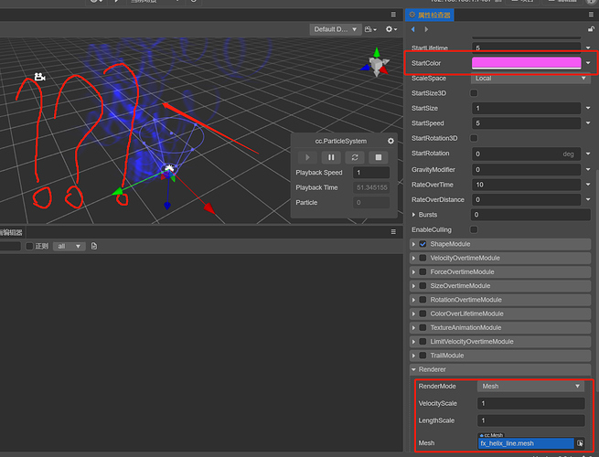Expand the Bursts property

point(412,214)
